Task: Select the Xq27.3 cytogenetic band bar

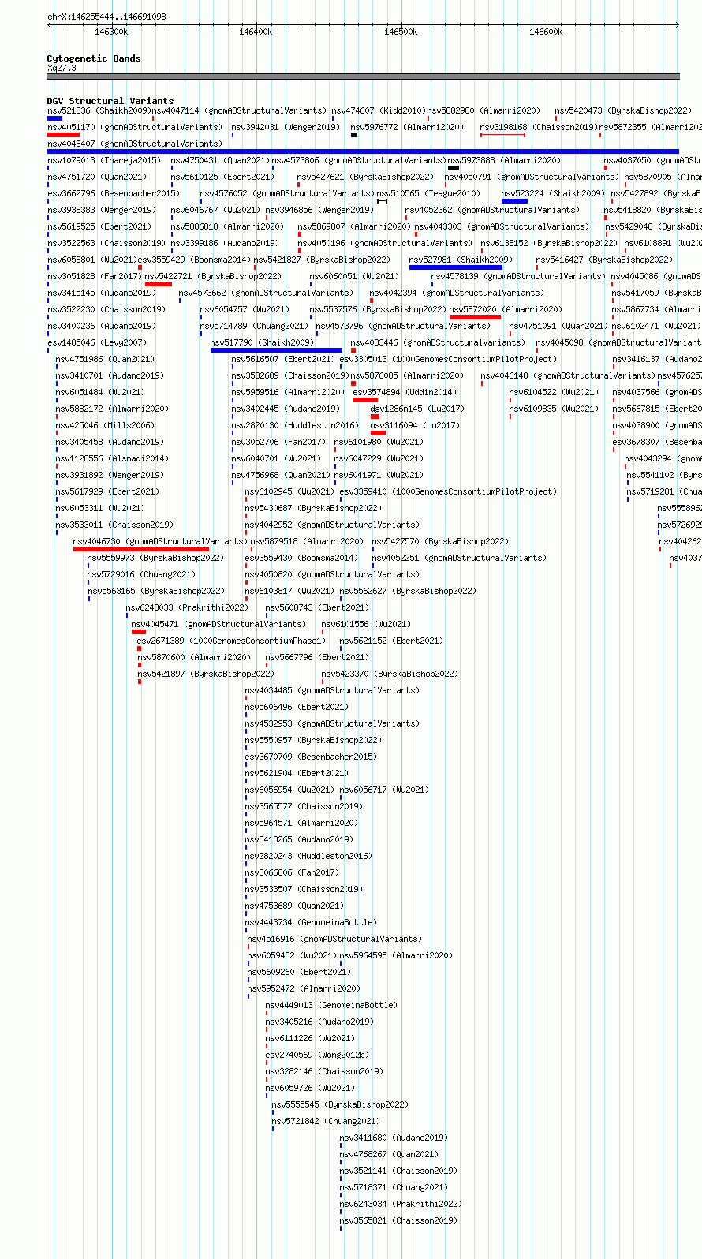Action: (x=363, y=77)
